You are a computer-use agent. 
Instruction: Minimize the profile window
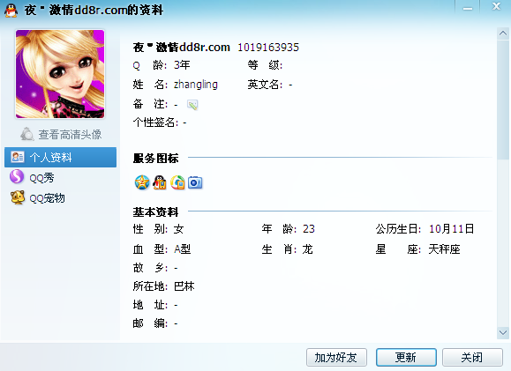[x=468, y=8]
